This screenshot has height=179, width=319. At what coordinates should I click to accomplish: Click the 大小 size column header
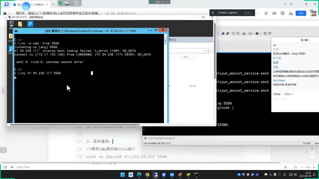point(185,57)
